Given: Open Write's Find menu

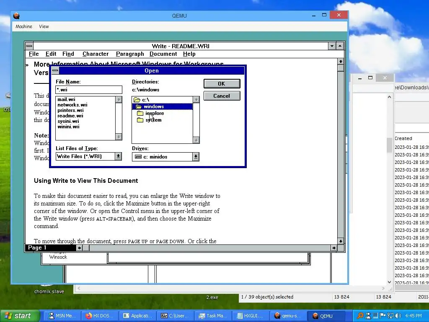Looking at the screenshot, I should [x=68, y=54].
